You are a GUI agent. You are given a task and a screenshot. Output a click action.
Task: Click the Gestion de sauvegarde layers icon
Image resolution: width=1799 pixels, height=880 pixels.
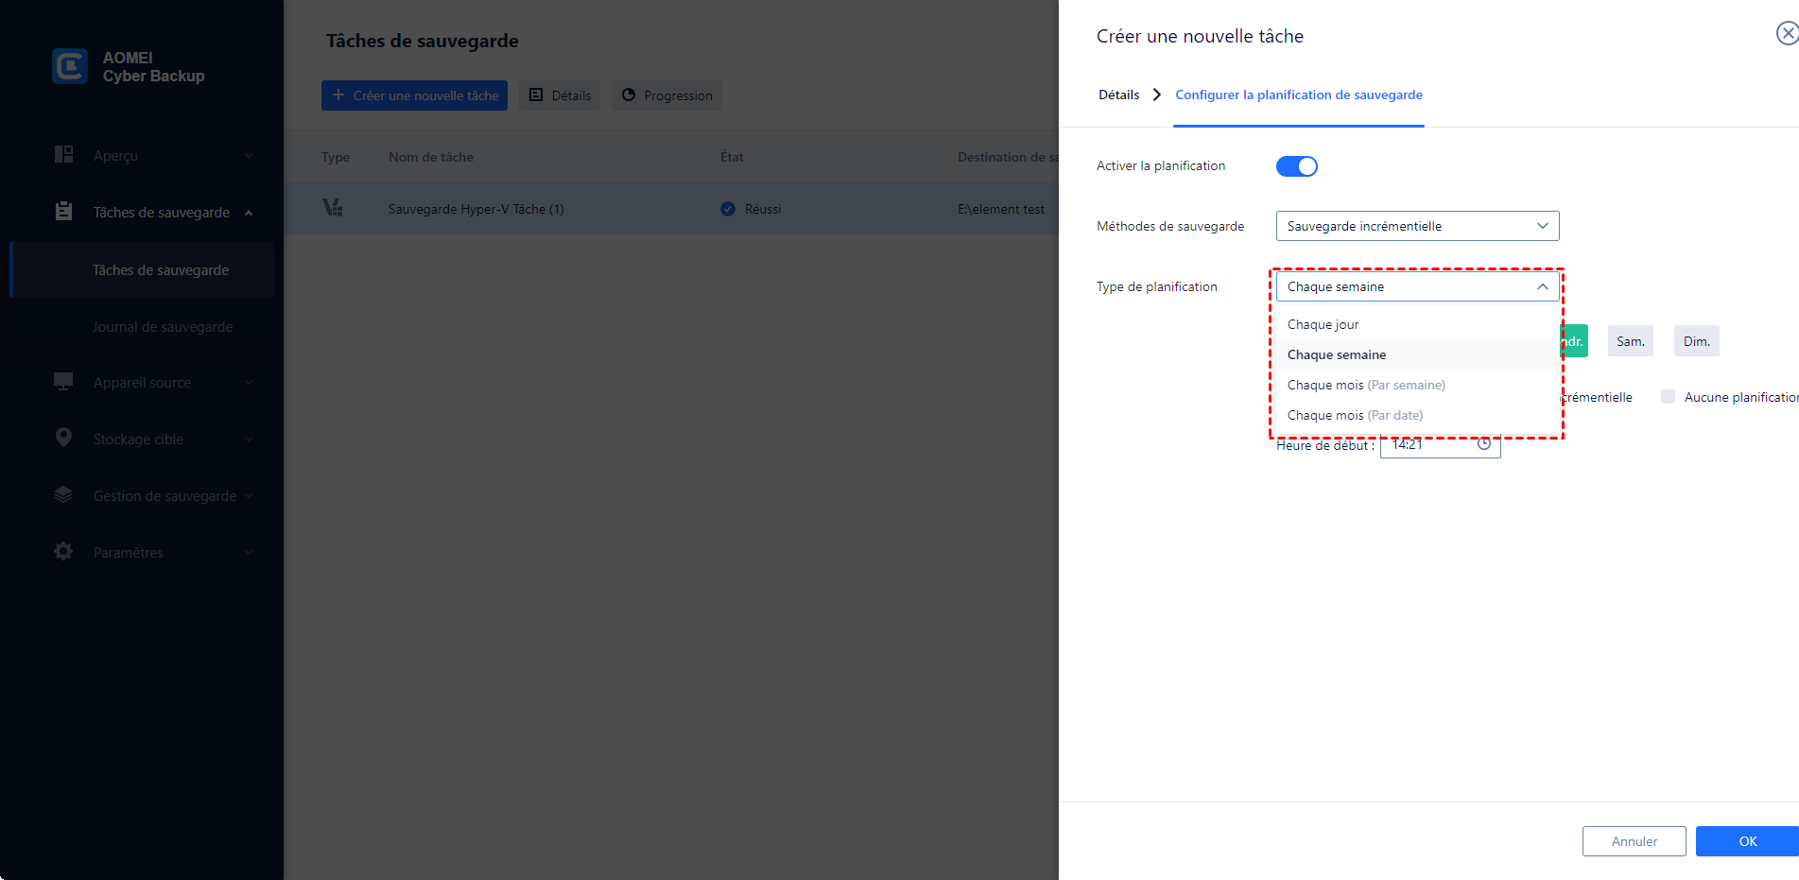coord(63,494)
